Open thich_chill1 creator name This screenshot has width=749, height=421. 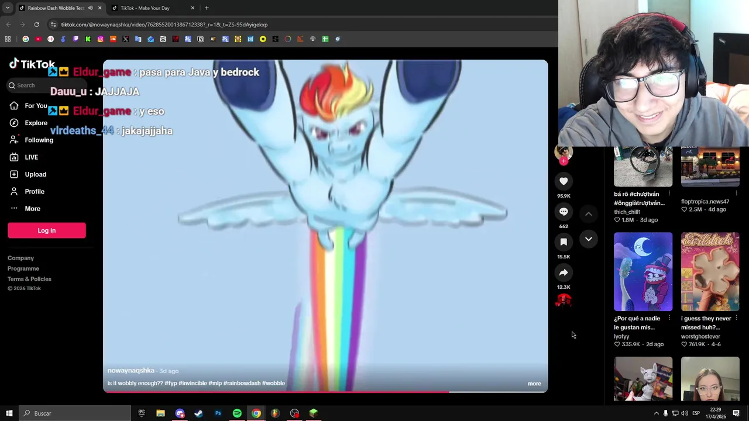(x=627, y=212)
